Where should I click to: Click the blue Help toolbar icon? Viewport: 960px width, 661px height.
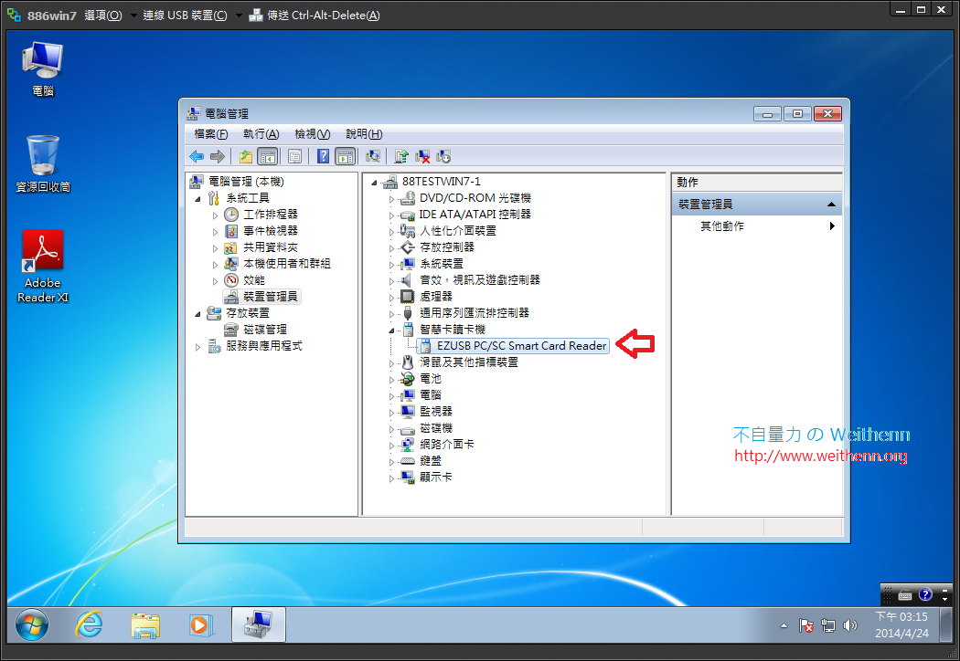[323, 156]
